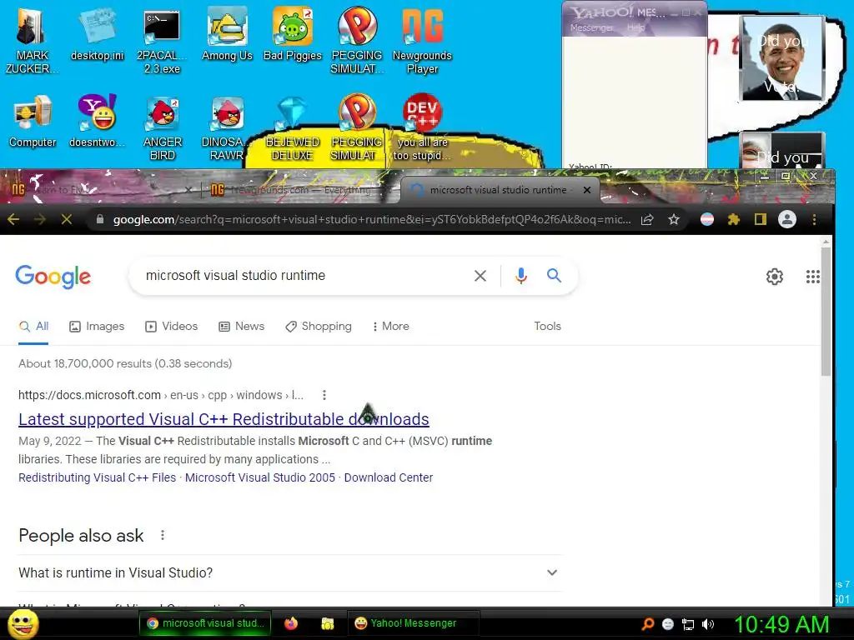
Task: Click the taskbar clock showing 10:49 AM
Action: [x=781, y=624]
